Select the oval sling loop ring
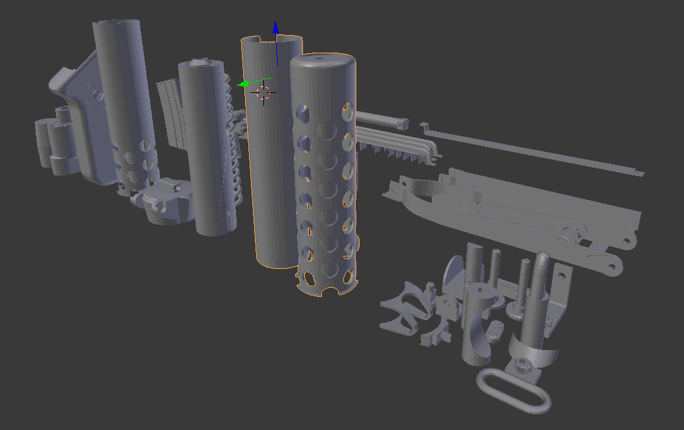The width and height of the screenshot is (684, 430). click(513, 391)
